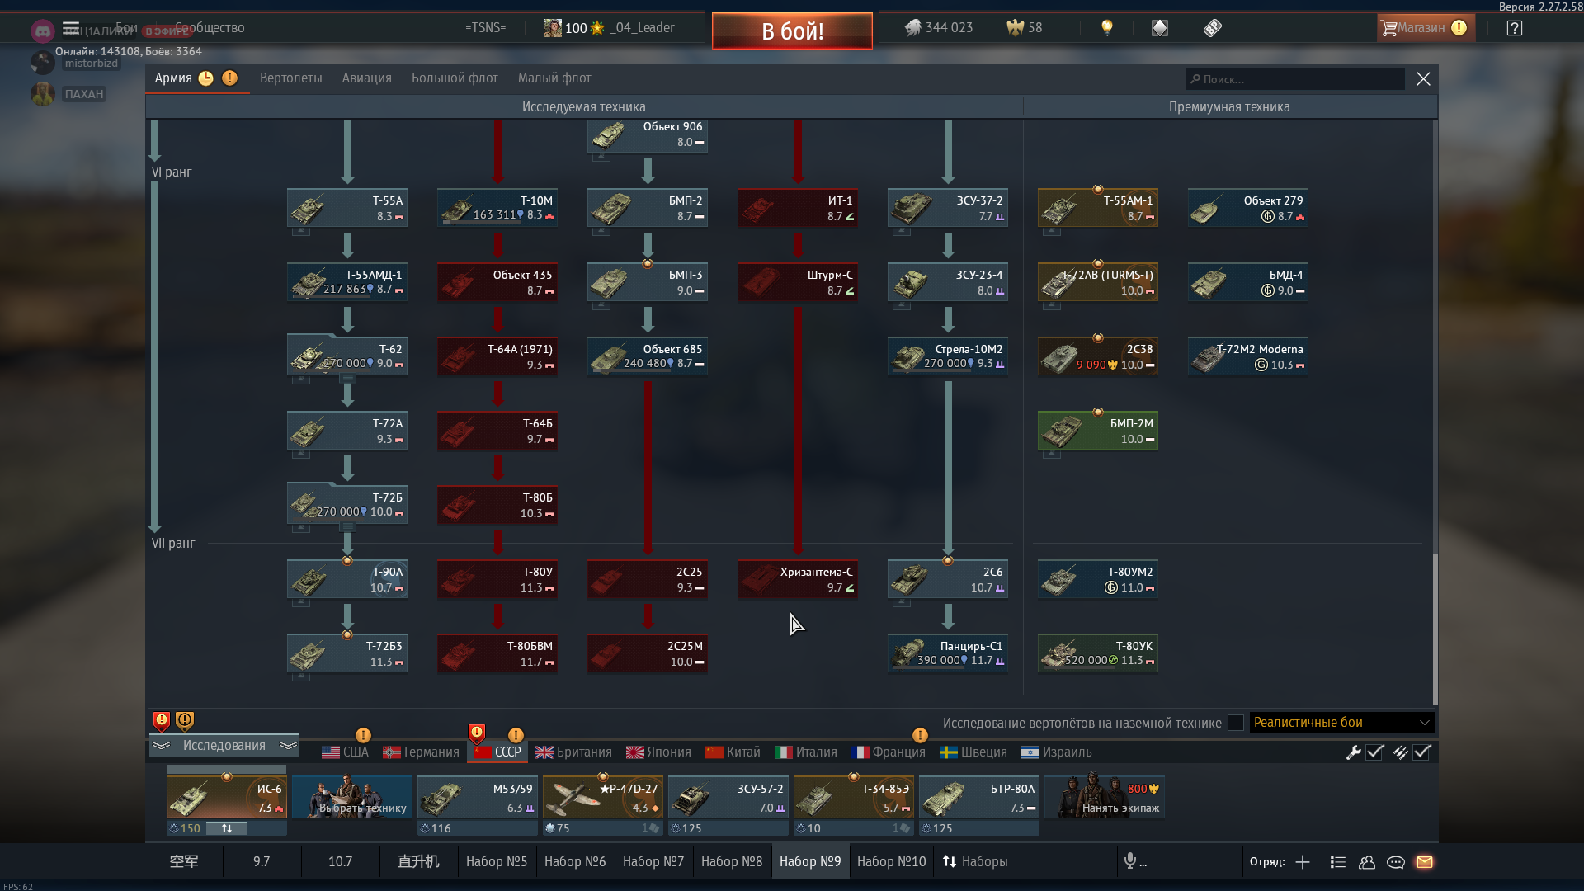
Task: Select preset Набор №10
Action: [892, 861]
